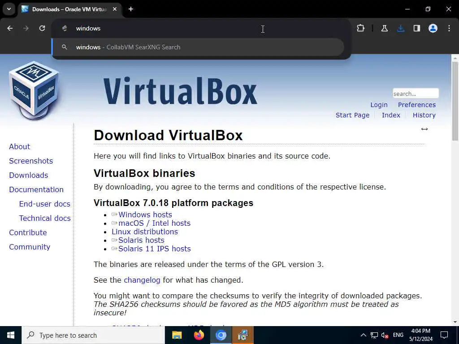Screen dimensions: 459x344
Task: Close the Downloads – Oracle VM VirtualBox tab
Action: [x=115, y=9]
